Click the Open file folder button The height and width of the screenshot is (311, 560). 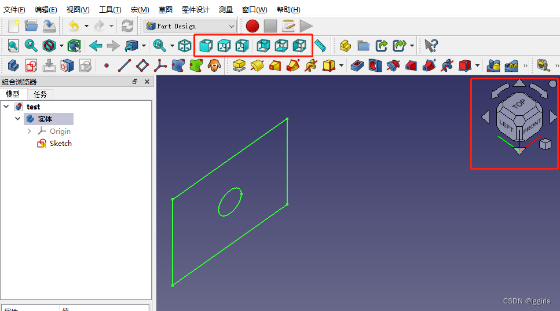(31, 26)
